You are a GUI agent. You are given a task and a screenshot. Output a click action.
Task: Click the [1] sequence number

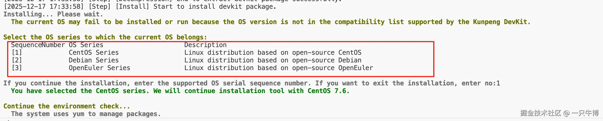17,53
